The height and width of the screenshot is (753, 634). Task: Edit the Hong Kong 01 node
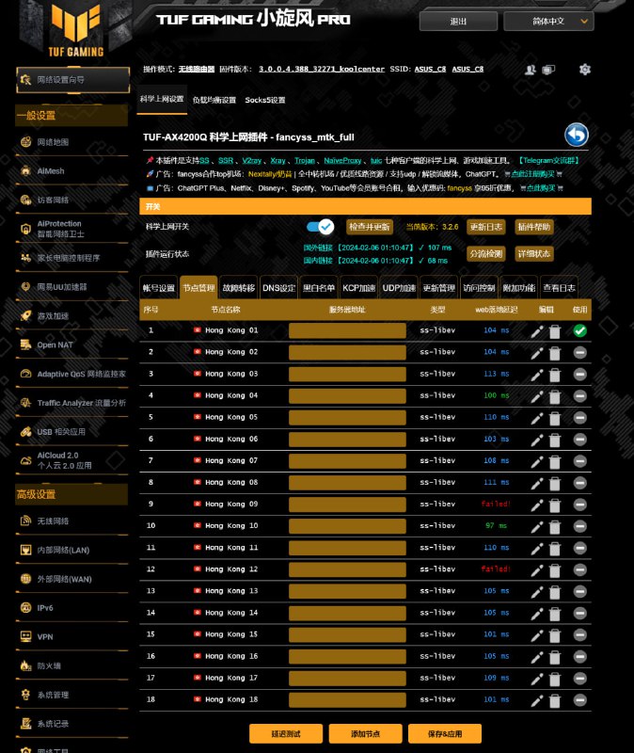(x=537, y=331)
